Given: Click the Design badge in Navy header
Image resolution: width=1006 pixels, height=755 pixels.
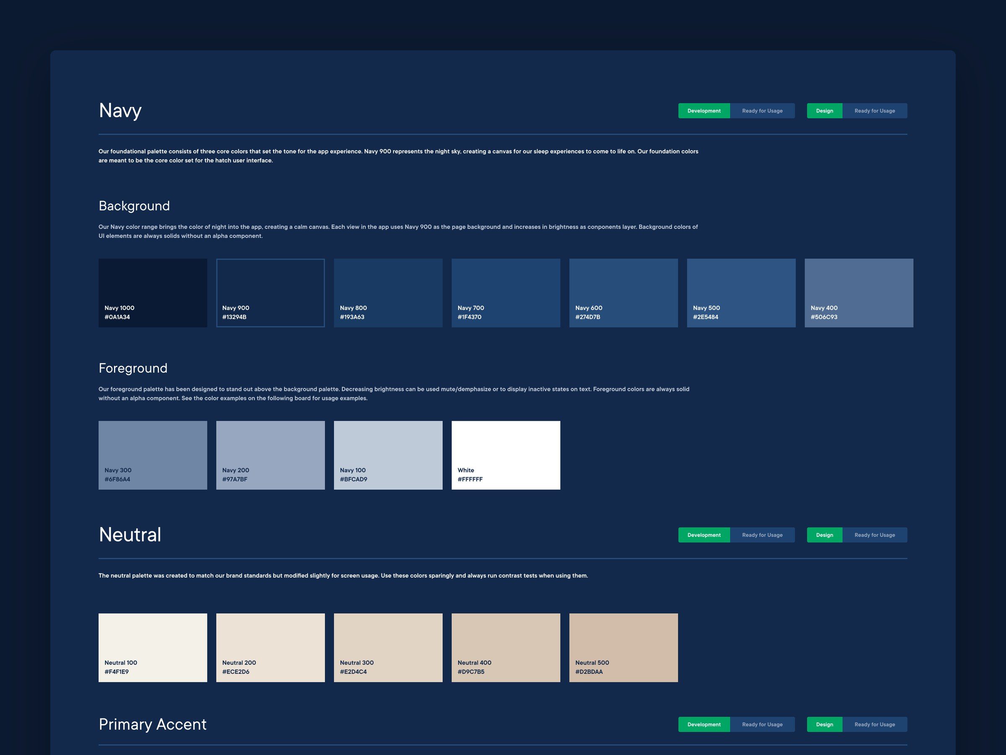Looking at the screenshot, I should click(x=825, y=111).
